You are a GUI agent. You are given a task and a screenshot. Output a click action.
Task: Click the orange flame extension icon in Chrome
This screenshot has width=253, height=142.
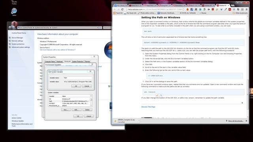(x=187, y=9)
